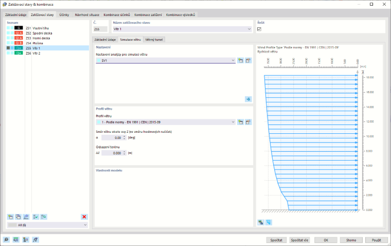Image resolution: width=391 pixels, height=246 pixels.
Task: Click the select-all checkmark icon below list
Action: pos(35,217)
